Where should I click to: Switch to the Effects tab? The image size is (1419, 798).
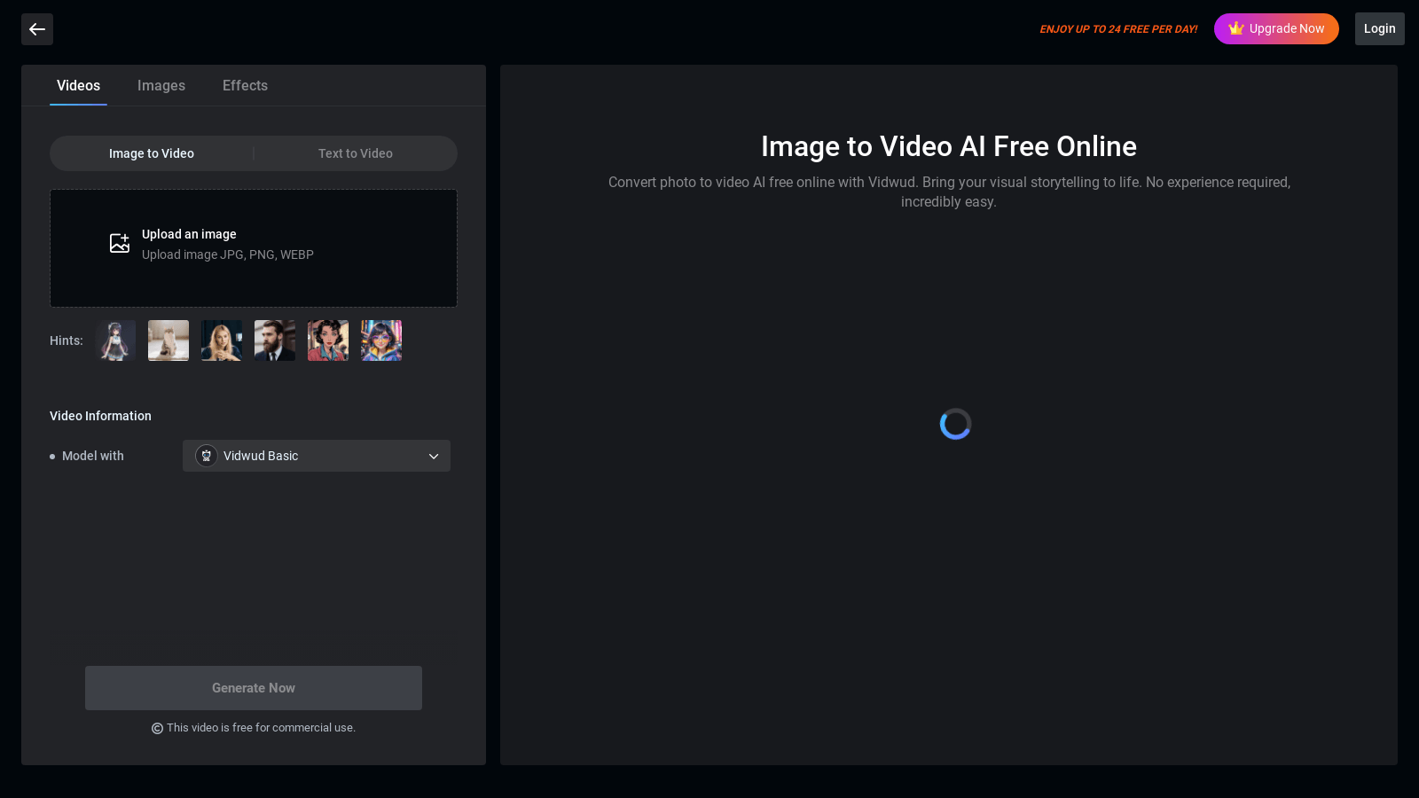point(245,85)
